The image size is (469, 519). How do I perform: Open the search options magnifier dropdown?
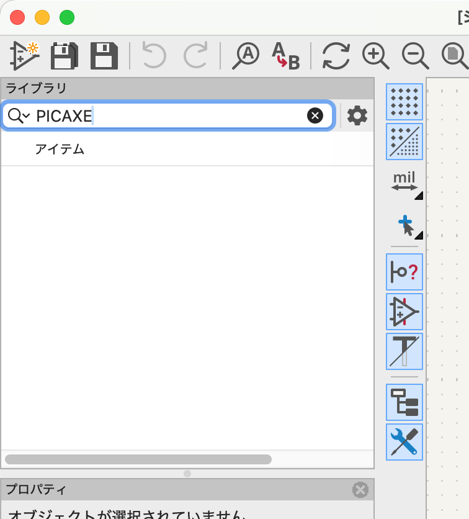[x=19, y=115]
